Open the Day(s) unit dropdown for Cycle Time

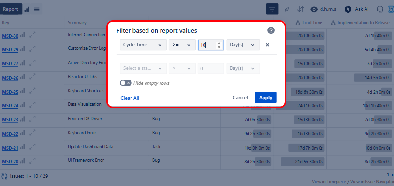(x=243, y=45)
